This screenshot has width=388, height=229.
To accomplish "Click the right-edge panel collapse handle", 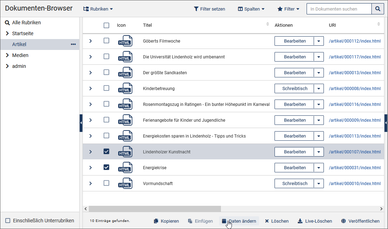I will tap(386, 123).
